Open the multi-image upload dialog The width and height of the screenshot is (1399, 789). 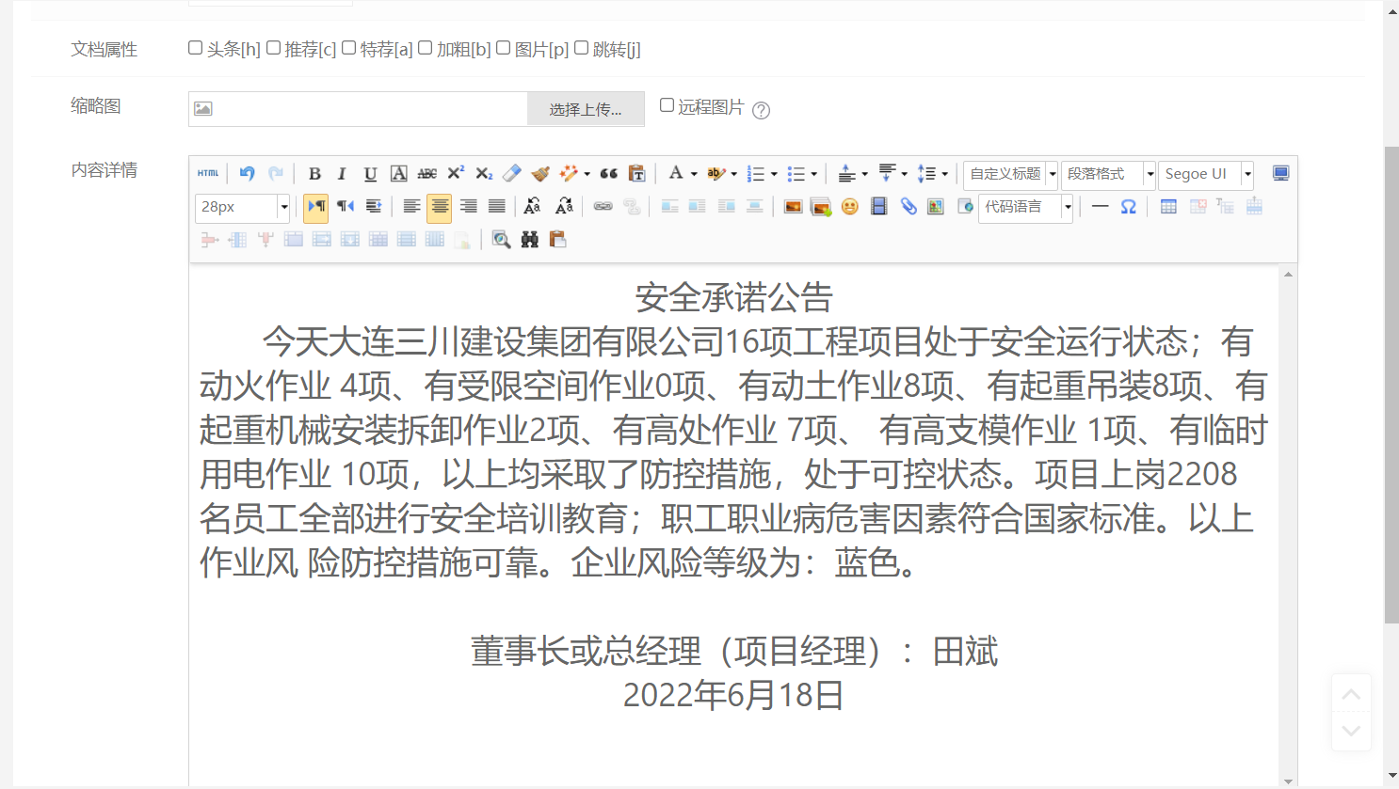tap(821, 207)
